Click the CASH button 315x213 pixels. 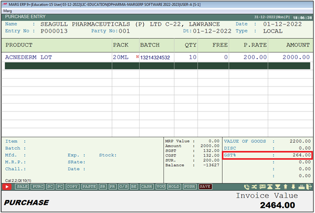(146, 187)
